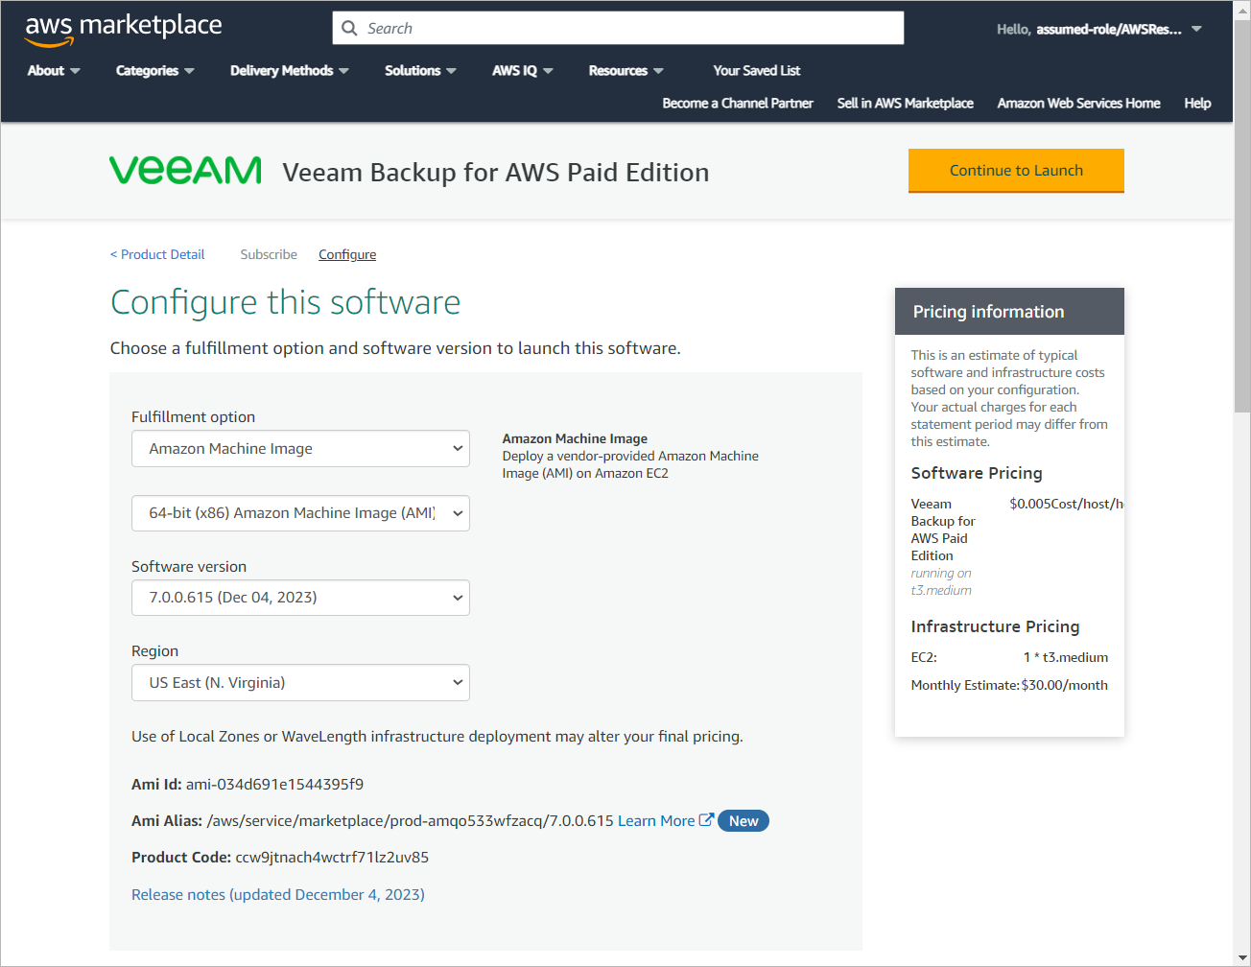The image size is (1251, 967).
Task: Open the Resources menu
Action: tap(626, 71)
